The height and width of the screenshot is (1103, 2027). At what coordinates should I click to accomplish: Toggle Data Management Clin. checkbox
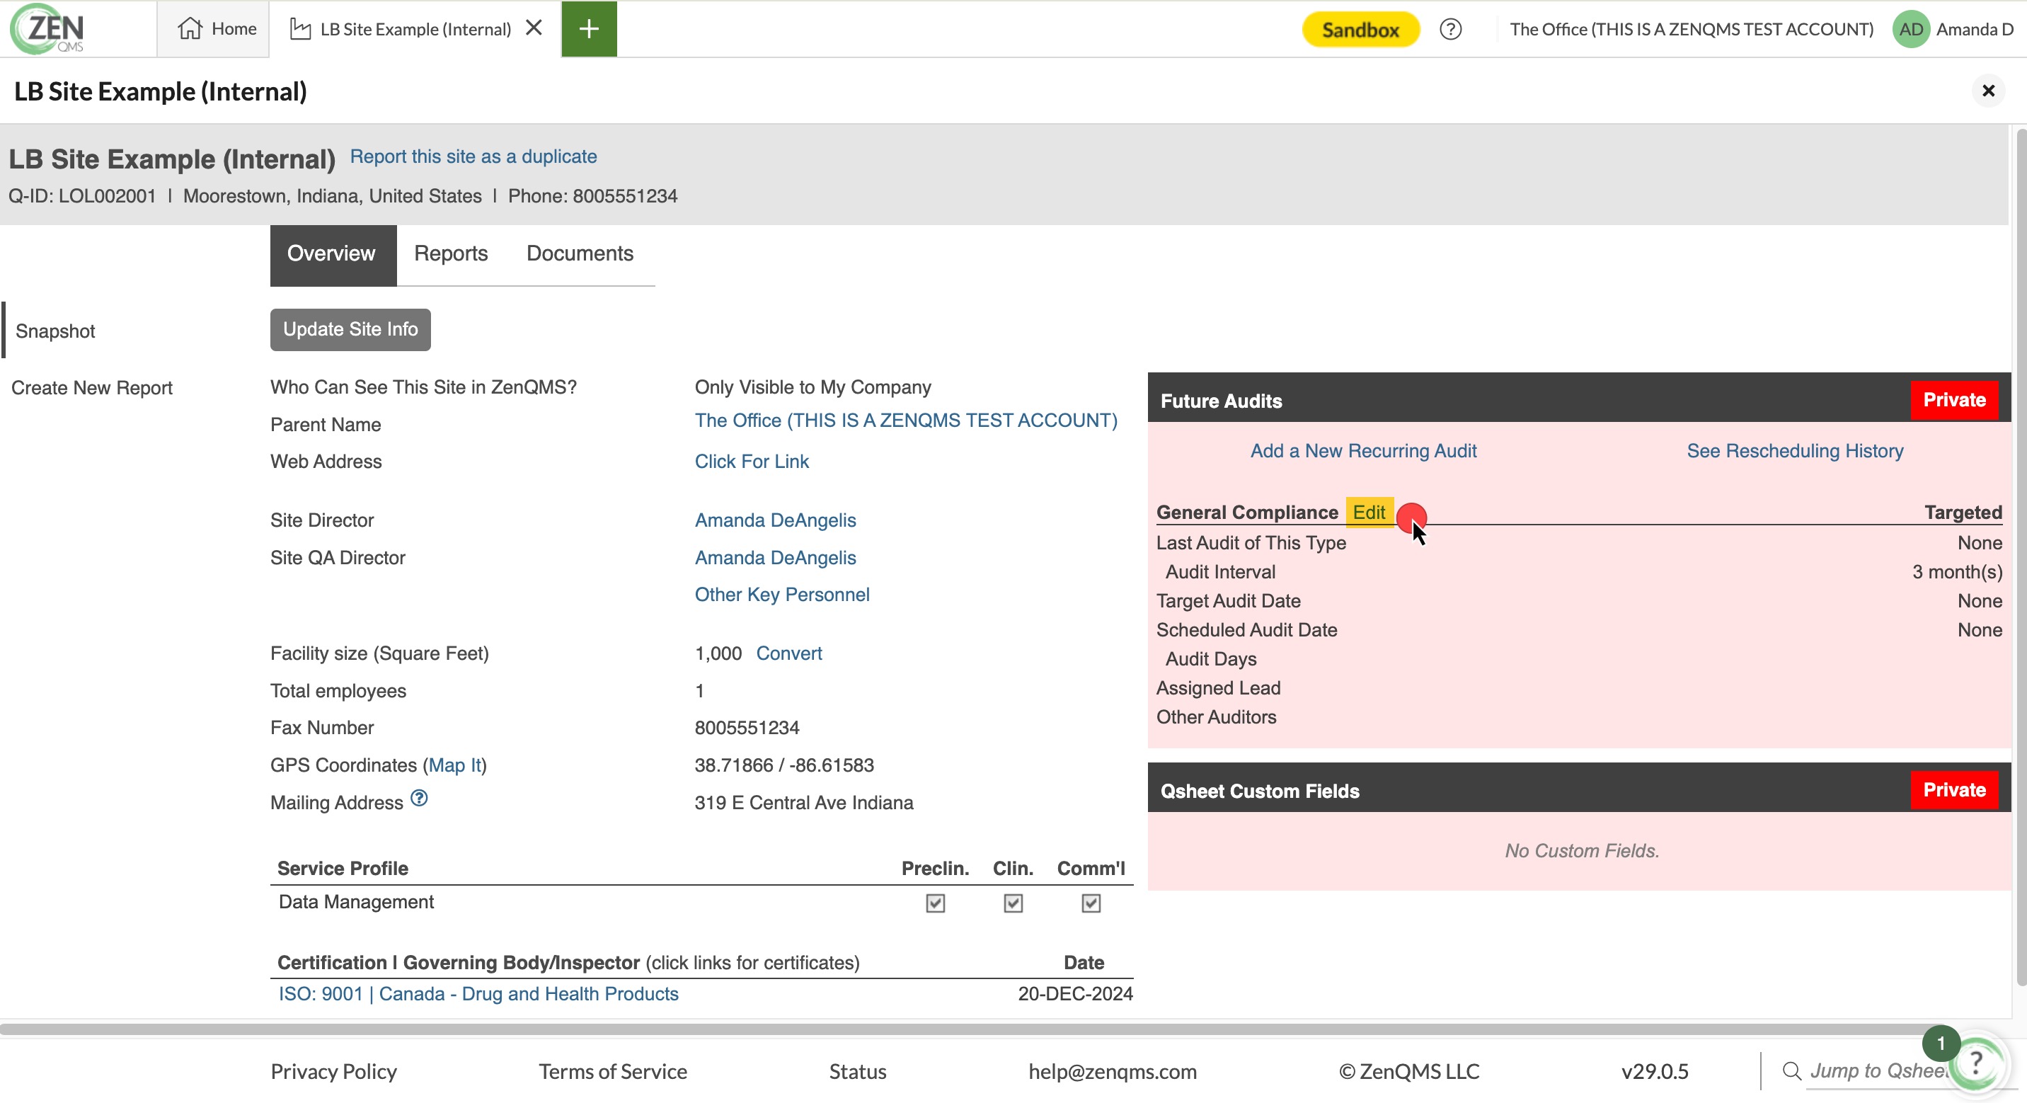click(1013, 903)
